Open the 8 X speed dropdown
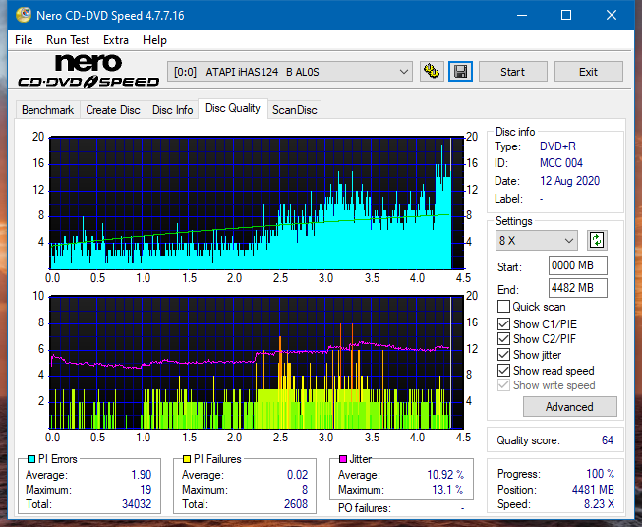The height and width of the screenshot is (527, 642). coord(537,240)
